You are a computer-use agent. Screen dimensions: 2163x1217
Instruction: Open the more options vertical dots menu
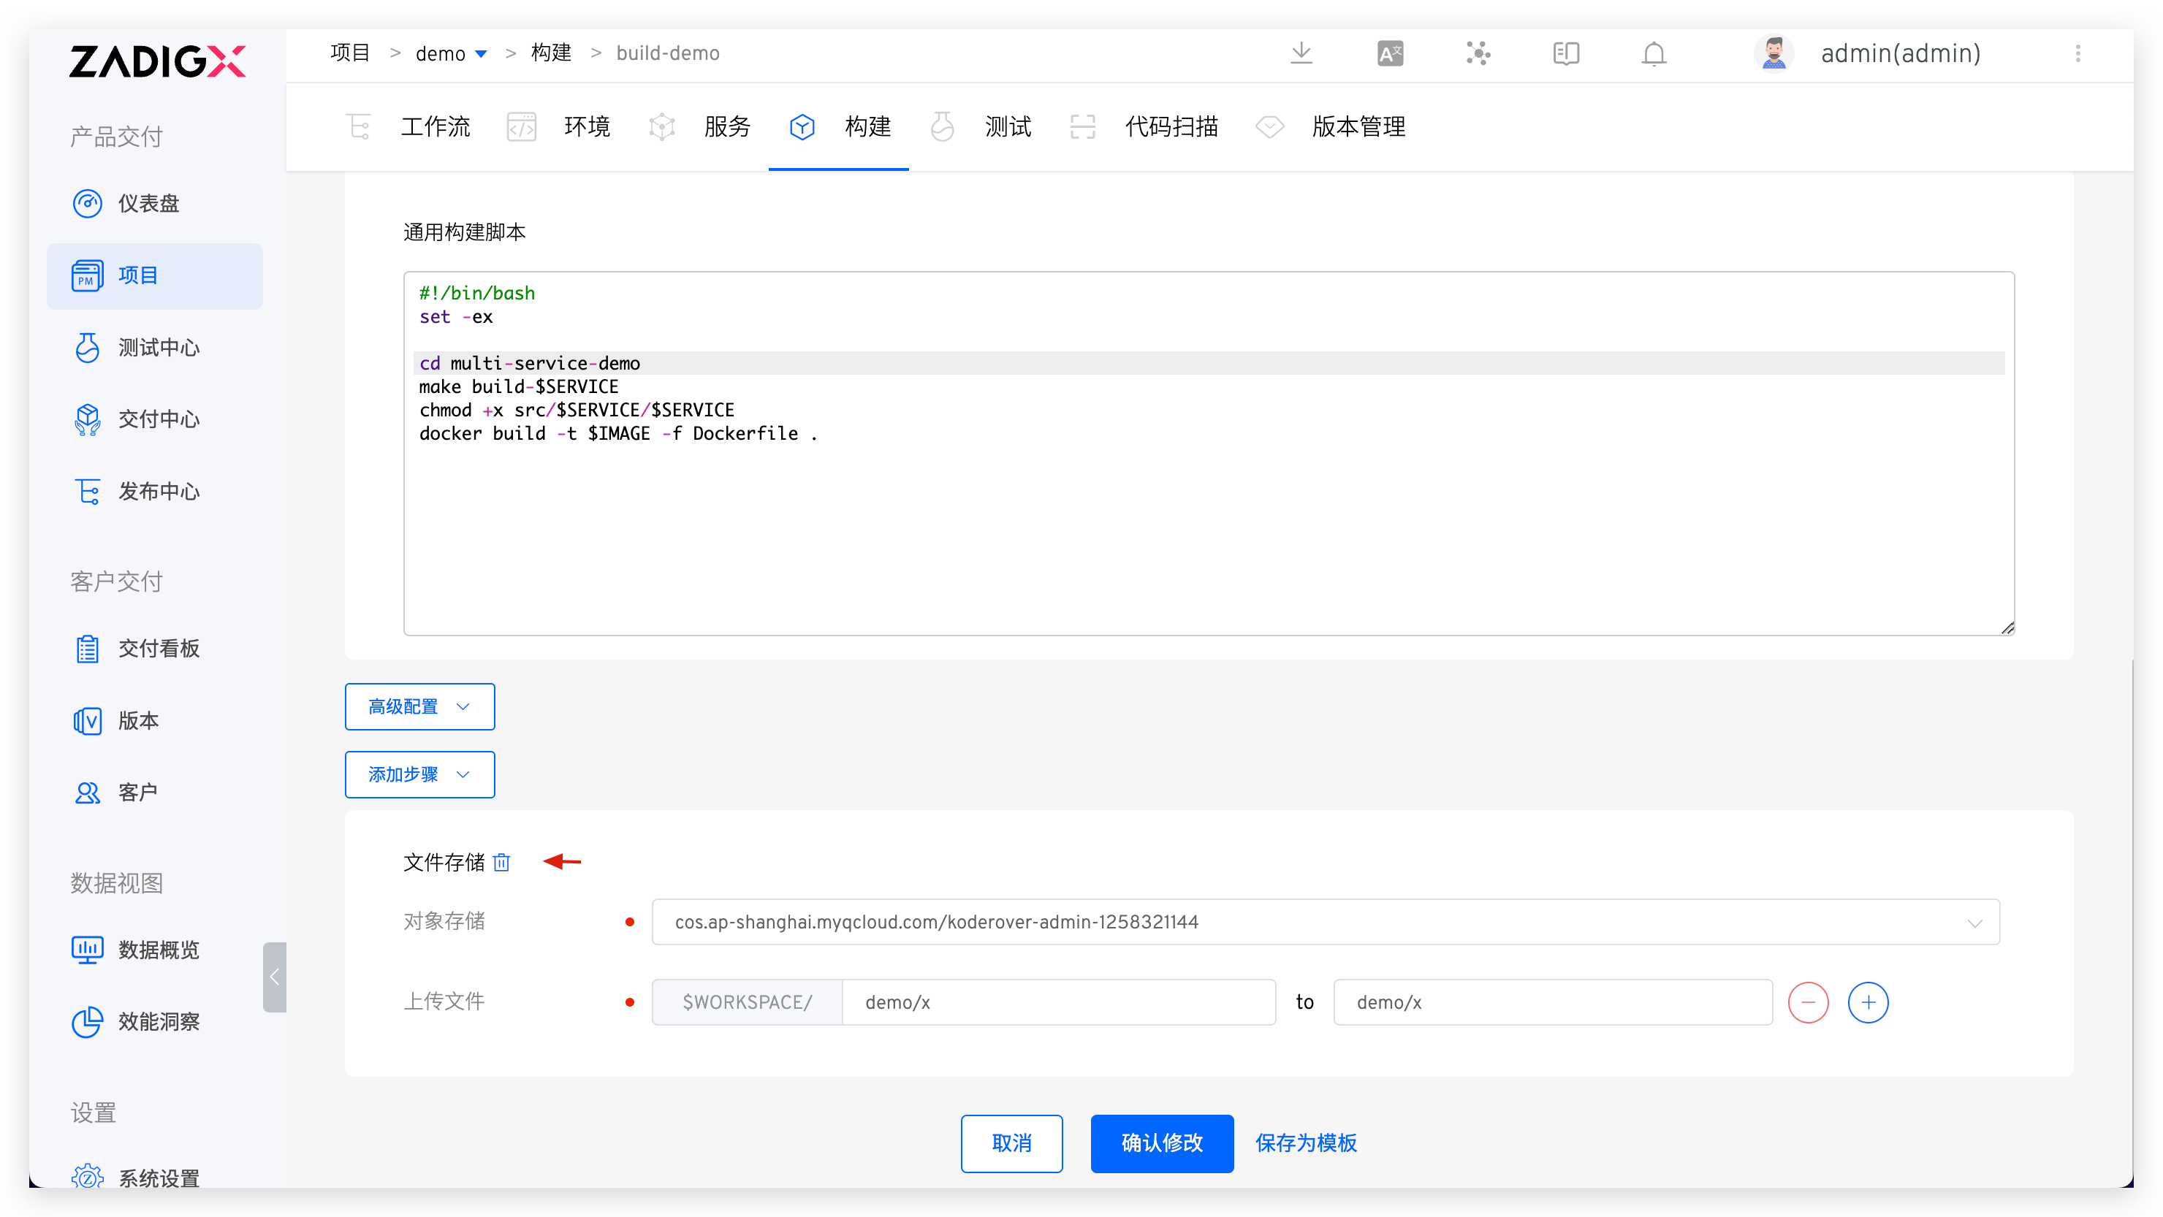pos(2078,54)
